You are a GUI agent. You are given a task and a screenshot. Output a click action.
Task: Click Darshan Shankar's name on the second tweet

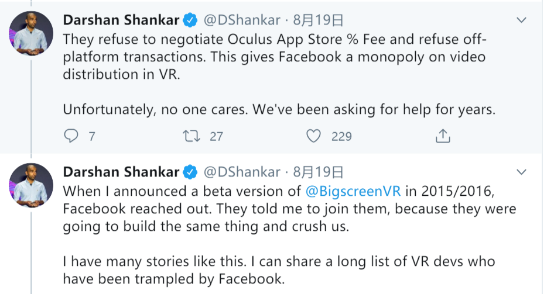click(x=121, y=172)
